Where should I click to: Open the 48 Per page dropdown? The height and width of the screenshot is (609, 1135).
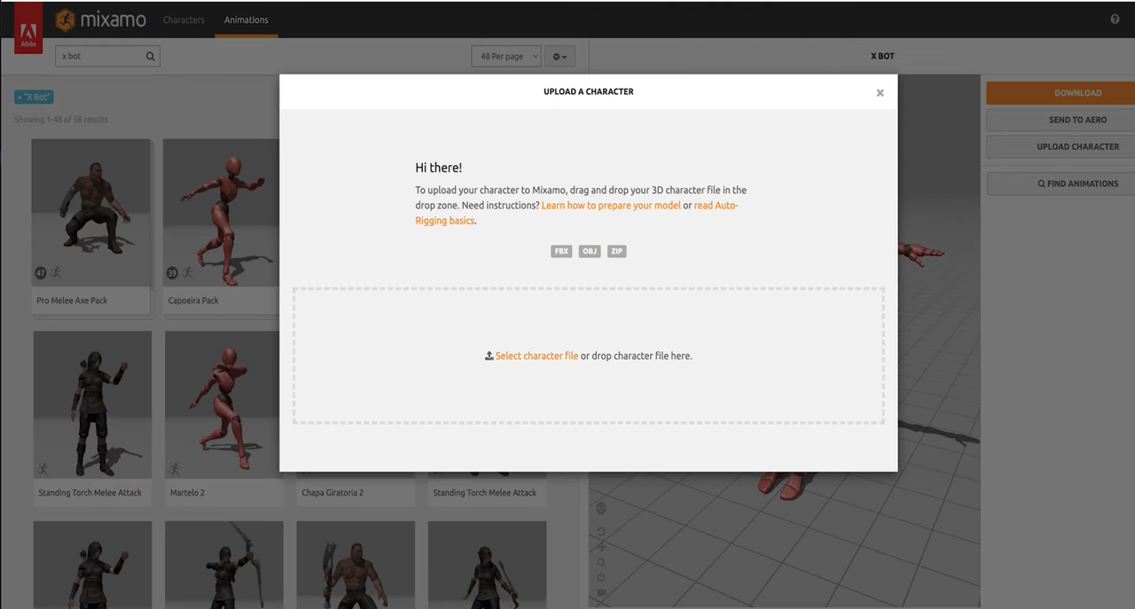pos(506,56)
